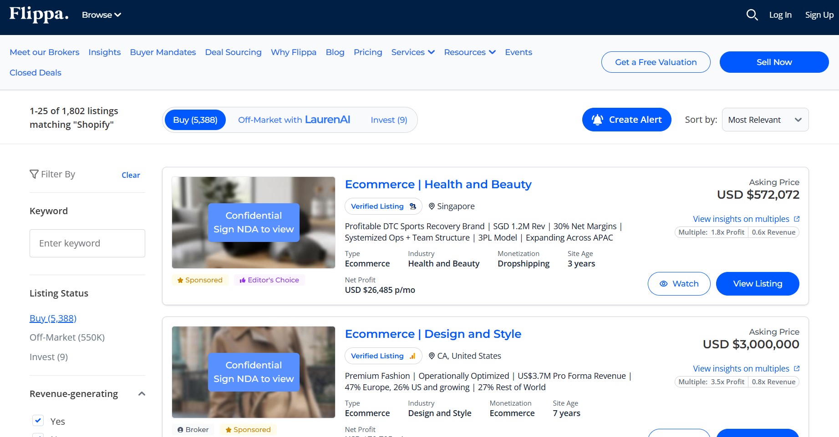Switch to Off-Market with LaurenAI tab

294,120
